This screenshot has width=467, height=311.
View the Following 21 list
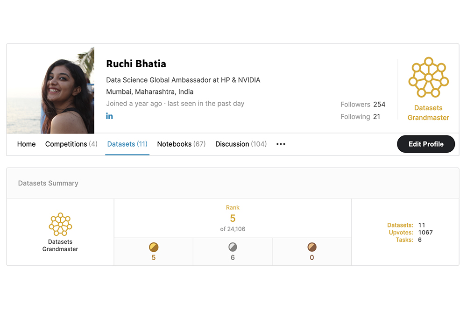coord(361,117)
